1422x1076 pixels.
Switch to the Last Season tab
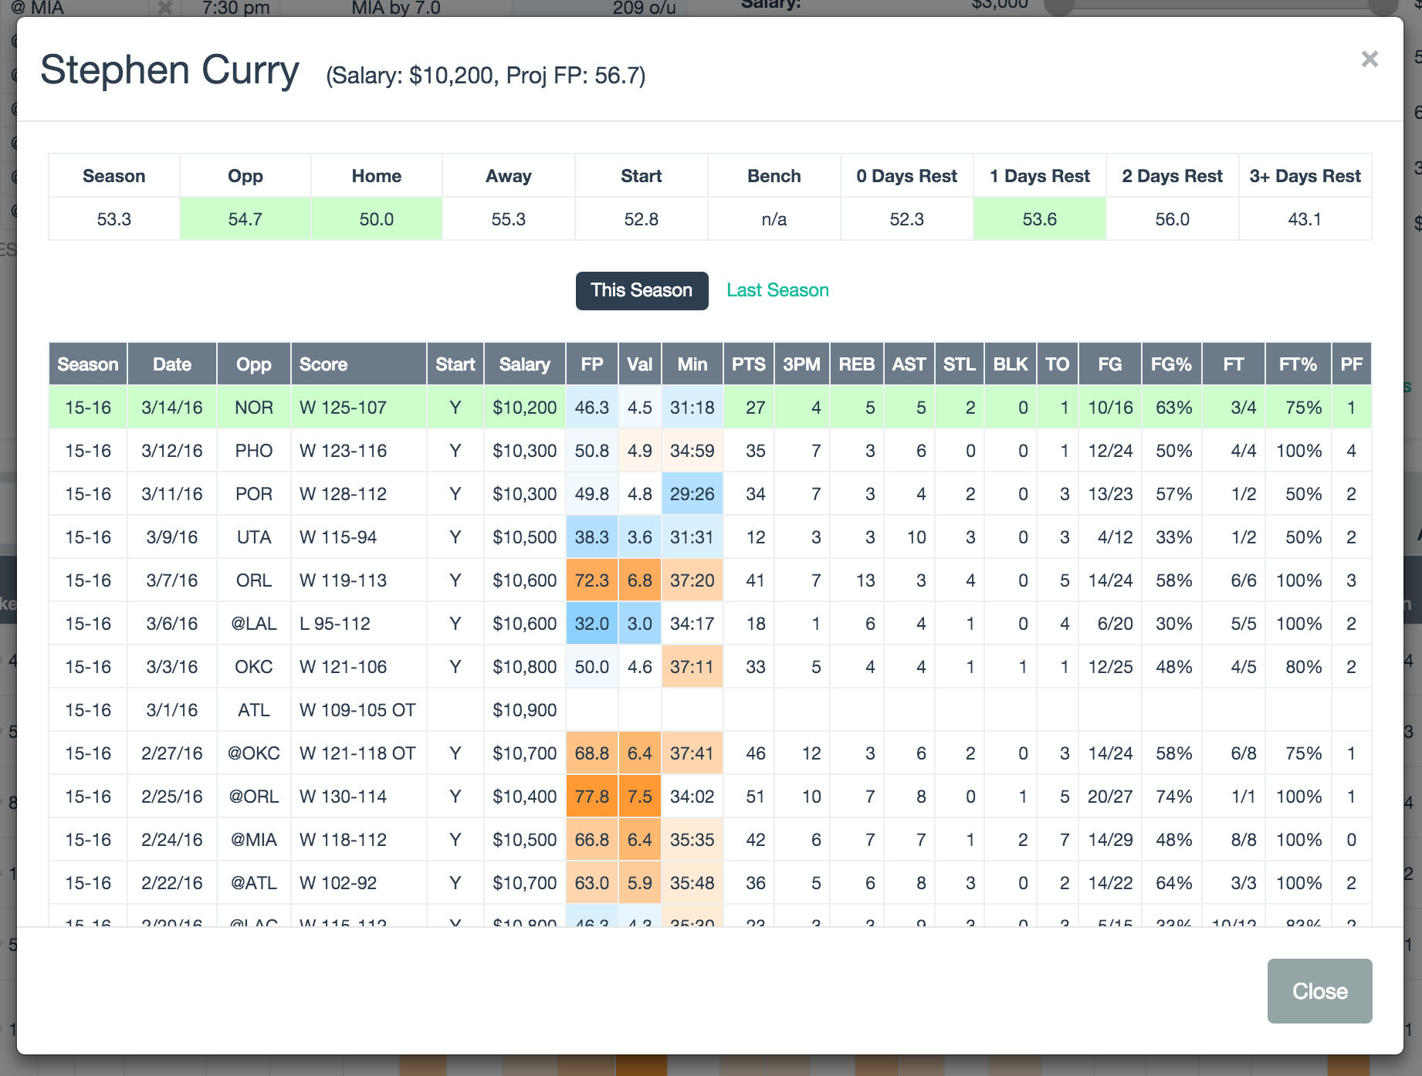[x=777, y=290]
